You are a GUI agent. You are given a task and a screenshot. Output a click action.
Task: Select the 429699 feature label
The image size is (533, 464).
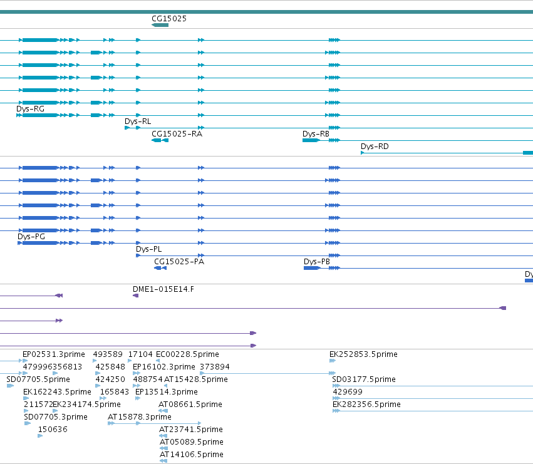[348, 392]
